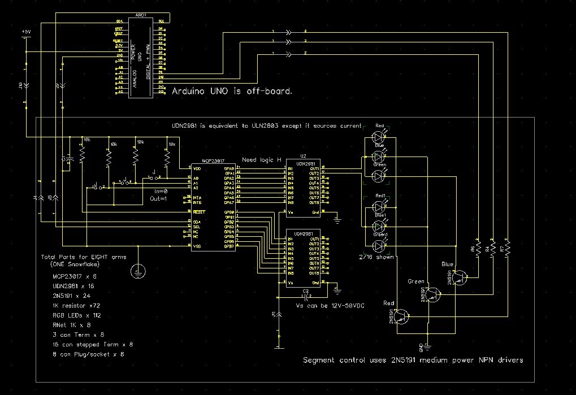Select the Red 2N5191 transistor
The image size is (576, 395).
(x=402, y=316)
